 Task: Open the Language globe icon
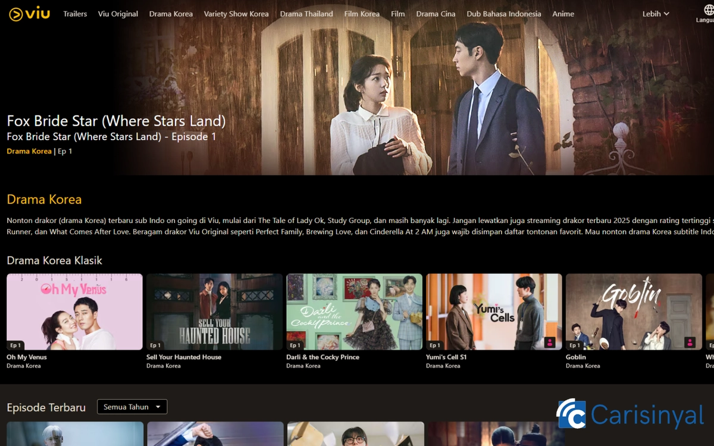click(707, 9)
